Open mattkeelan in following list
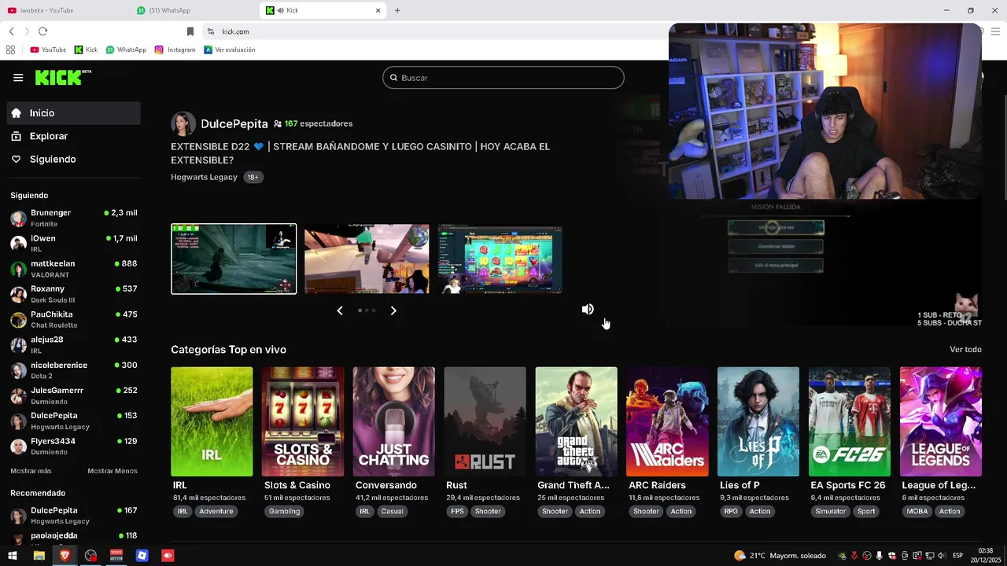 tap(74, 269)
